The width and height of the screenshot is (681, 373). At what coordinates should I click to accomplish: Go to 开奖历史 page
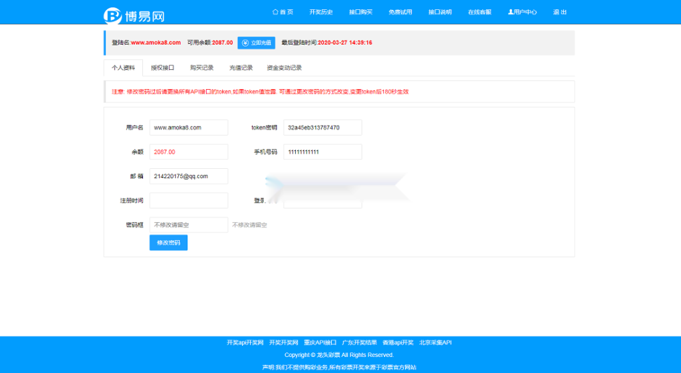321,12
